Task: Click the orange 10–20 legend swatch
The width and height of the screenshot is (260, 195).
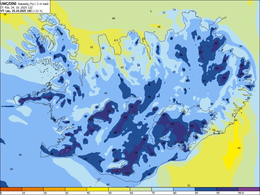Action: pyautogui.click(x=33, y=189)
